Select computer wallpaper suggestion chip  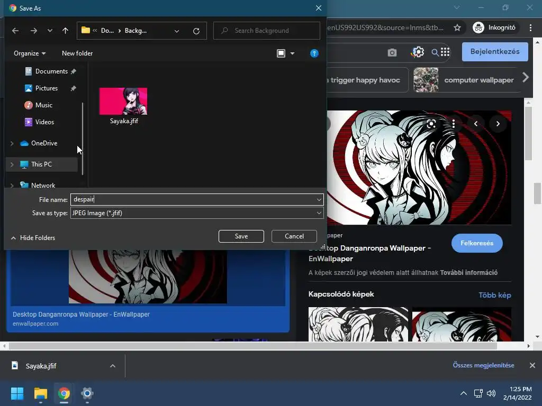tap(466, 80)
